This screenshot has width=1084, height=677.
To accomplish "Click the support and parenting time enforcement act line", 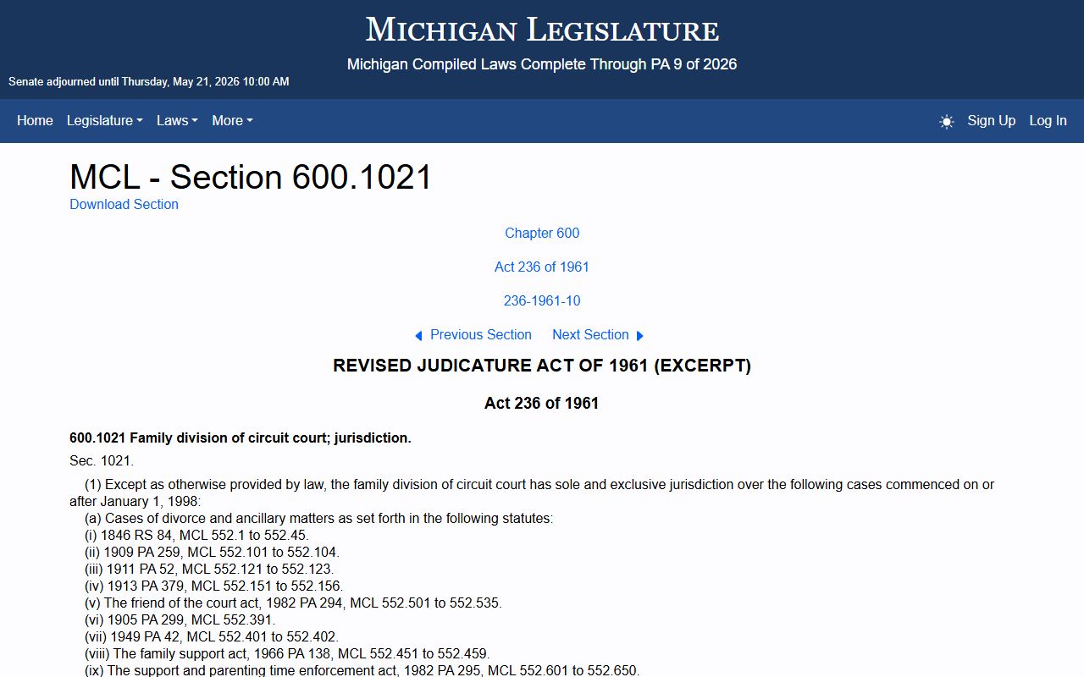I will (362, 670).
